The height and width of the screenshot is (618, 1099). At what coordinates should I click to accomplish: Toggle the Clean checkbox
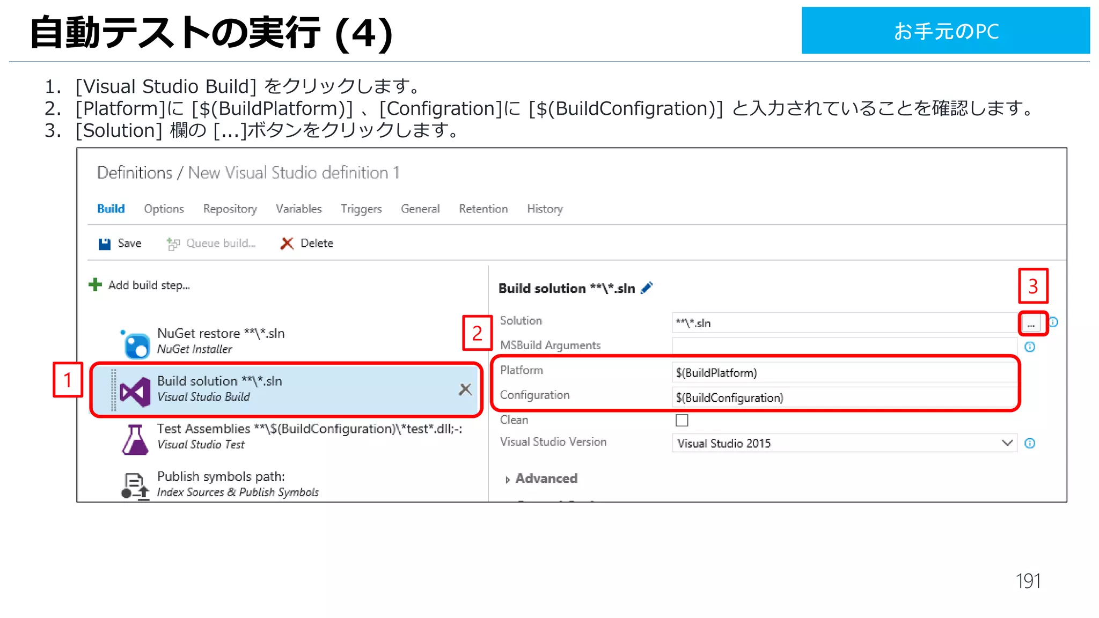point(682,420)
